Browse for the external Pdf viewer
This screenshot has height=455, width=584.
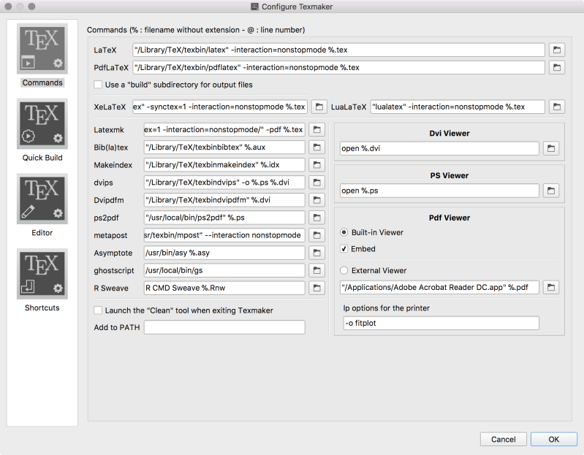[x=551, y=287]
